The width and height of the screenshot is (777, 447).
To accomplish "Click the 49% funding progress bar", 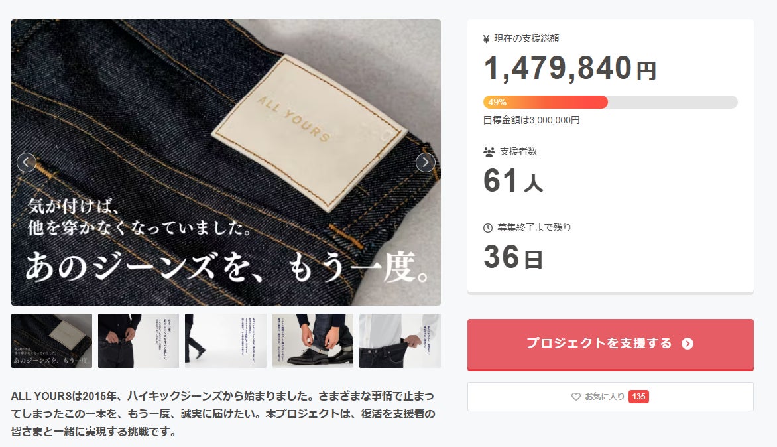I will tap(611, 102).
